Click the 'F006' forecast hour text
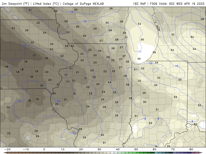 tap(153, 4)
